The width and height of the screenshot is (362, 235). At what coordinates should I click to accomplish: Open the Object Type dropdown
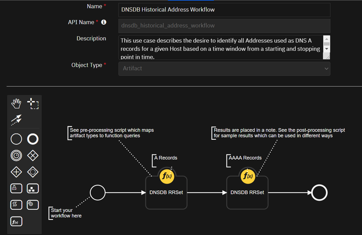(x=224, y=69)
